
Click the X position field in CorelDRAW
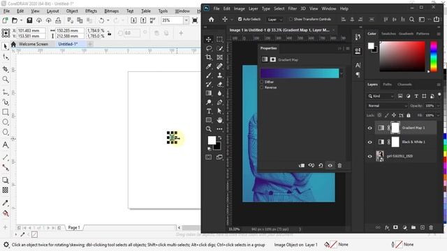pyautogui.click(x=31, y=30)
